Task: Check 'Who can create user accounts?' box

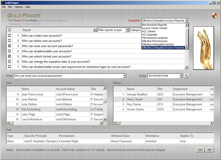Action: tap(10, 36)
